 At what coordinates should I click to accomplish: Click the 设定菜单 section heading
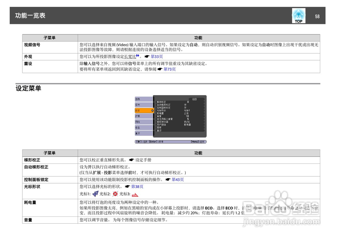coord(29,88)
